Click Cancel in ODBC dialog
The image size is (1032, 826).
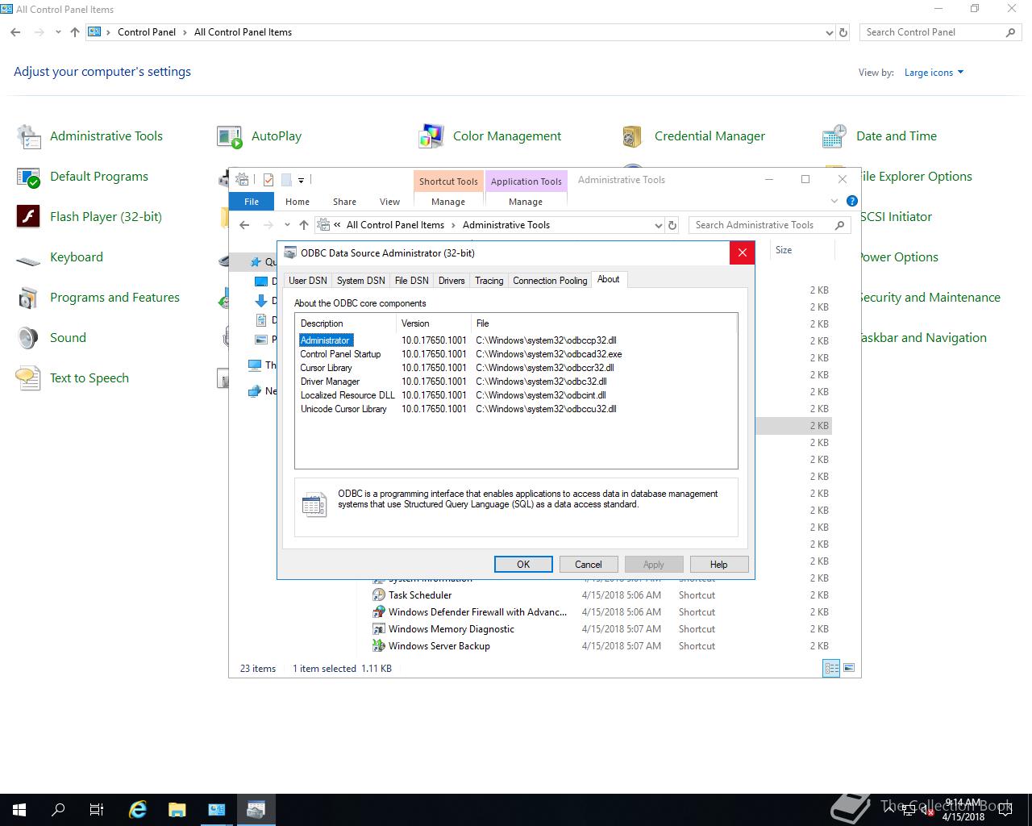click(589, 565)
